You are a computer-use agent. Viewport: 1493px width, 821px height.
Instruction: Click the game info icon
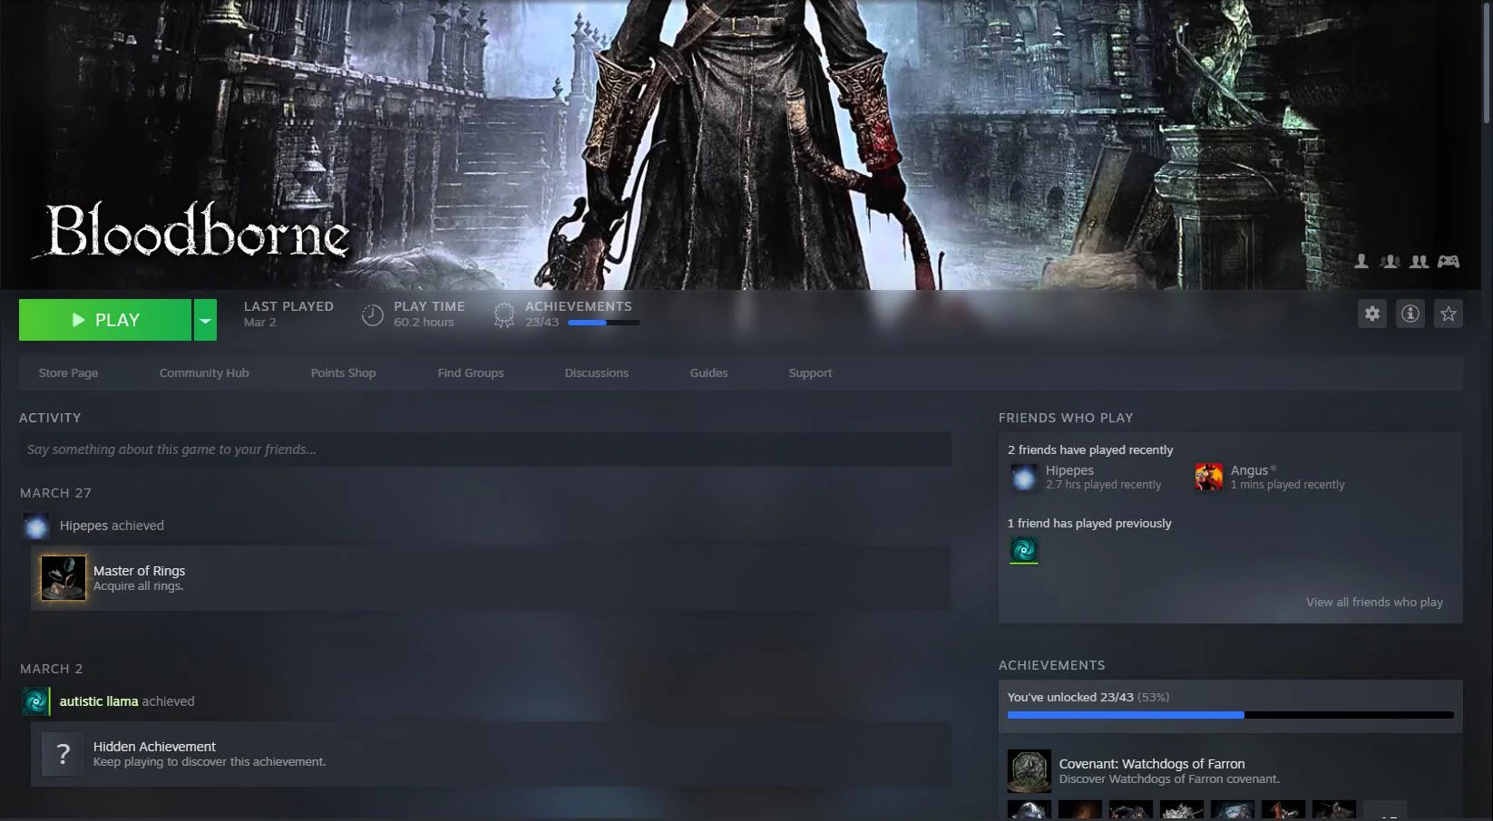(1410, 314)
